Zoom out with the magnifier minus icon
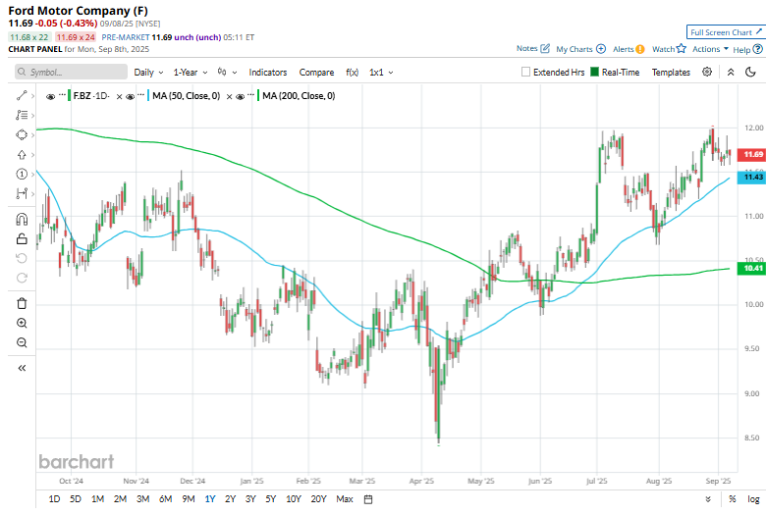 point(22,342)
